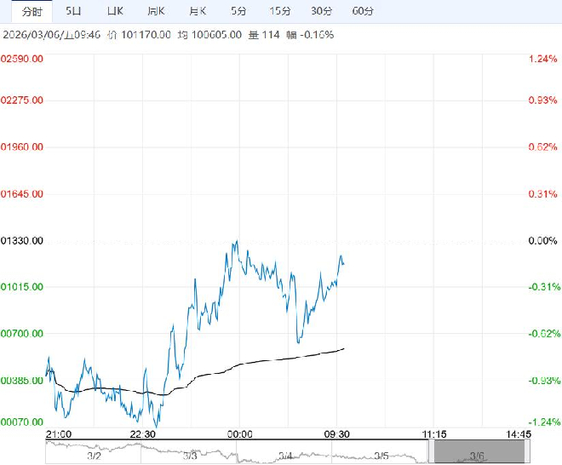Select the 日K chart tab
Screen dimensions: 562x465
point(115,11)
